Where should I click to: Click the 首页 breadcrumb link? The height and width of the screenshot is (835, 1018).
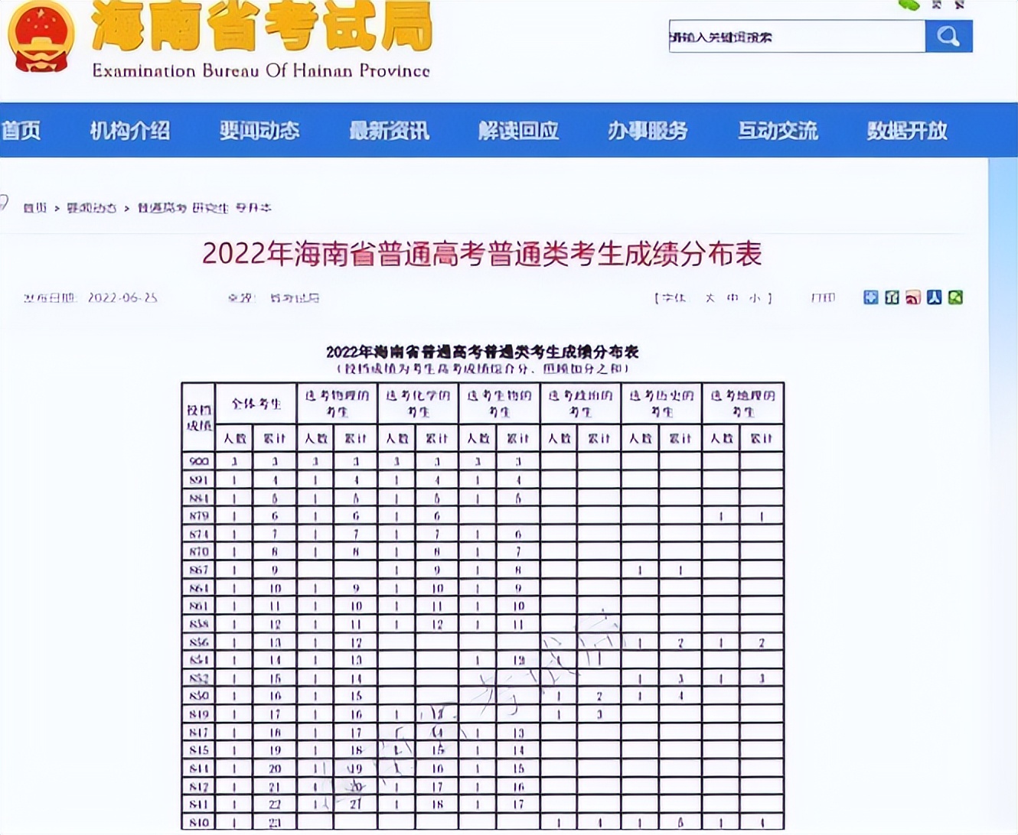pyautogui.click(x=35, y=208)
